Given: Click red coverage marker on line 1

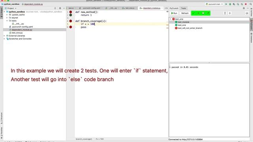Looking at the screenshot, I should pyautogui.click(x=71, y=12).
